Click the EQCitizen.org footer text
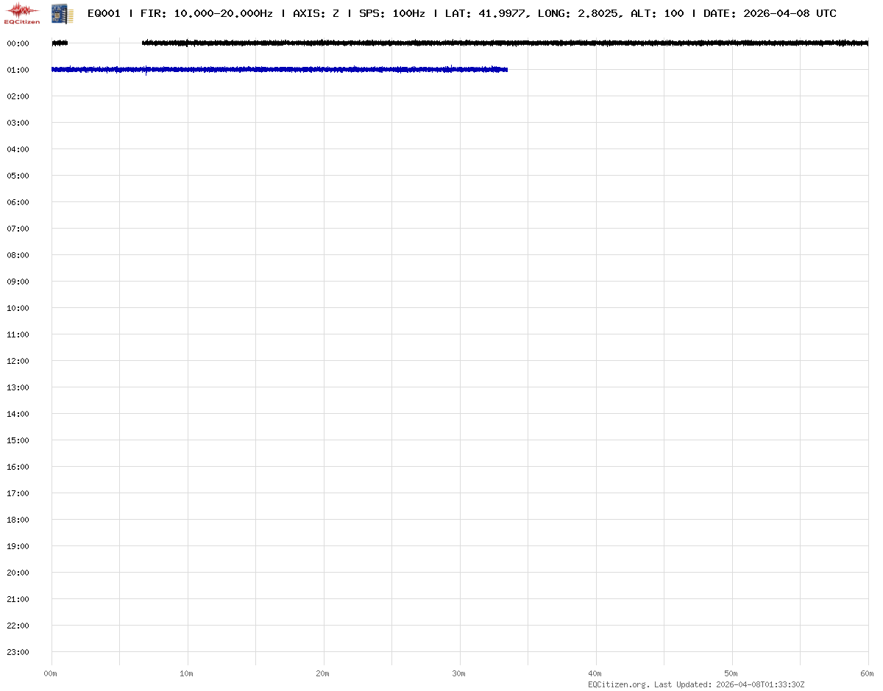Screen dimensions: 883x691 coord(618,684)
